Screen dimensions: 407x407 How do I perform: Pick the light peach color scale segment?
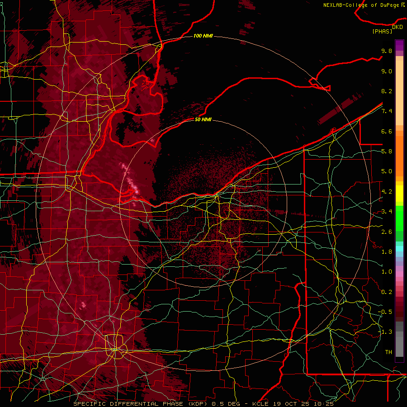click(399, 93)
